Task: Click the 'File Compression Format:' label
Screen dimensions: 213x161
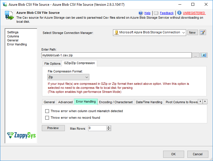Action: [x=65, y=71]
